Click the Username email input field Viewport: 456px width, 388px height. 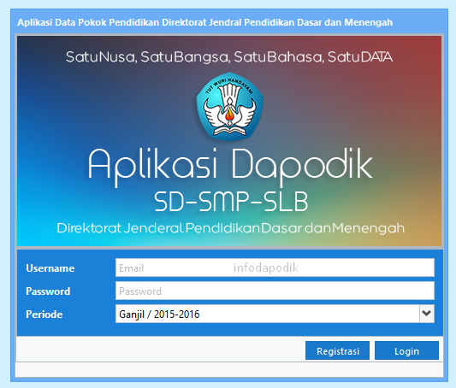[x=275, y=267]
